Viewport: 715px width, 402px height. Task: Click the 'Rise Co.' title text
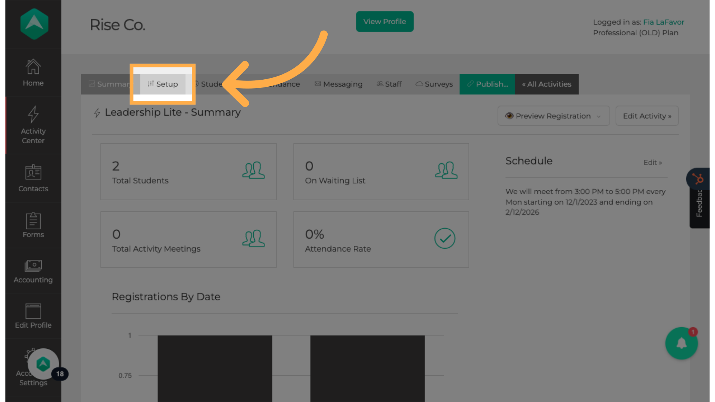[x=117, y=25]
